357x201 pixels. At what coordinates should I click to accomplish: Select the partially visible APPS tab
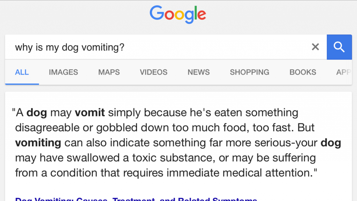[x=344, y=72]
